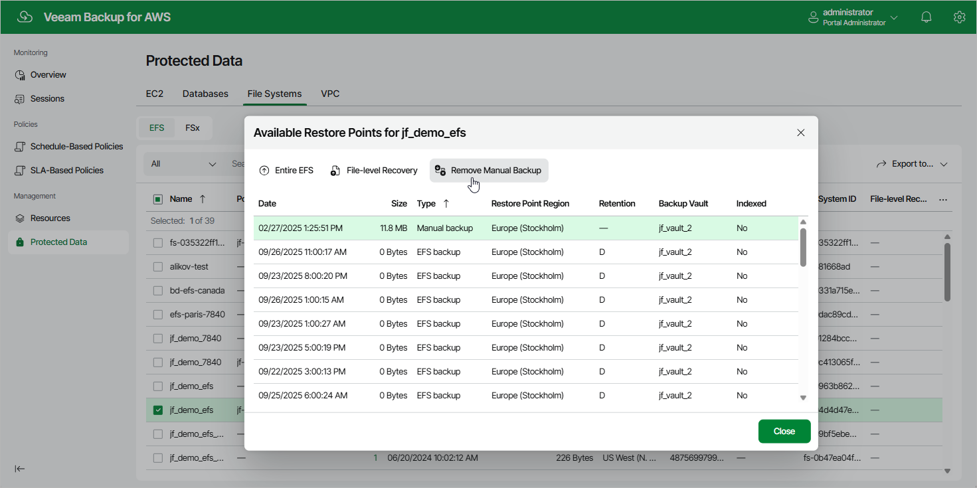Open Resources in the sidebar

pyautogui.click(x=68, y=218)
